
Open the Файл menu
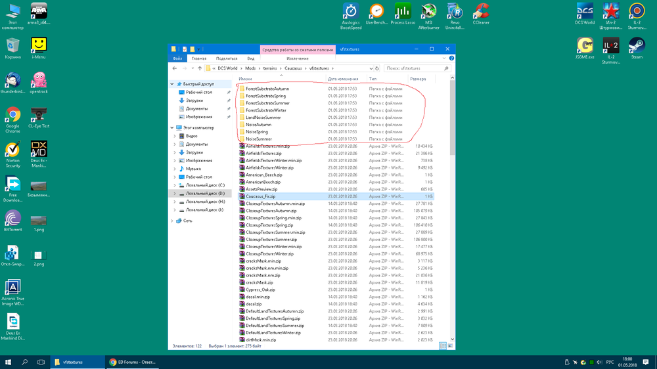click(177, 58)
